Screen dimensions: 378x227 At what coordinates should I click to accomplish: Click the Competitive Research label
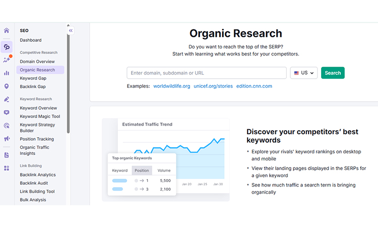click(39, 52)
